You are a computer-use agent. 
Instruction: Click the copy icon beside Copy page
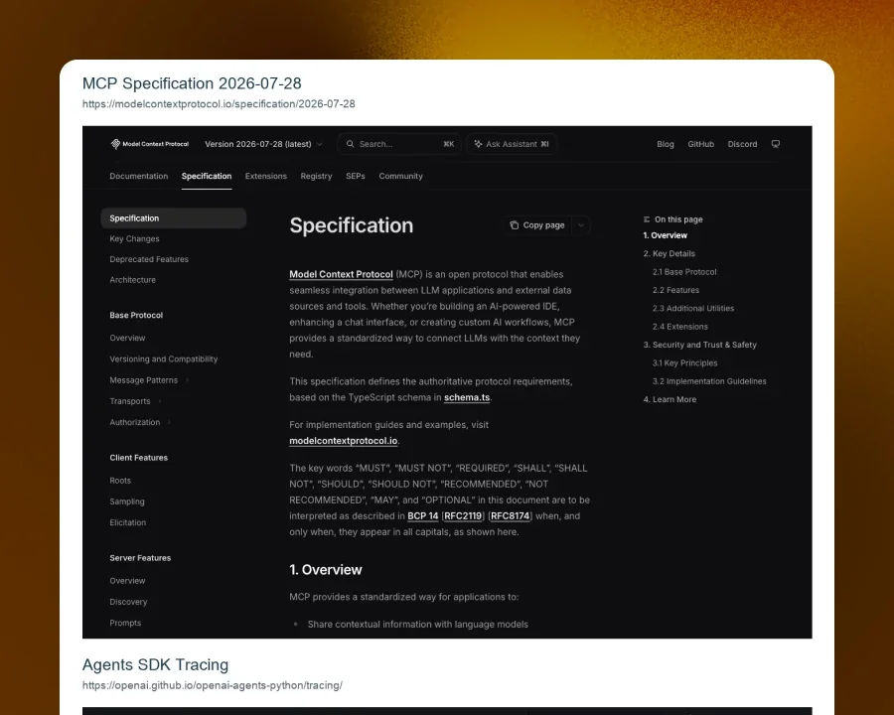point(515,225)
